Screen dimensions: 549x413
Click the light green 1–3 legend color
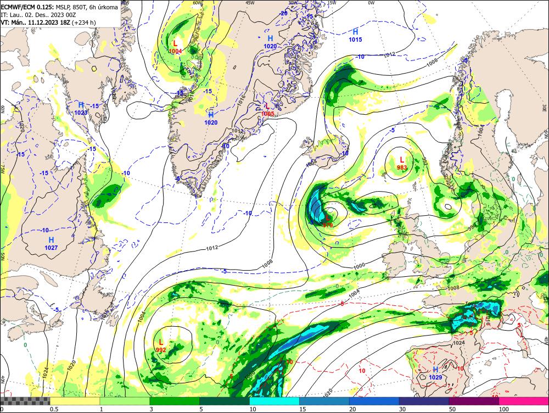[x=125, y=401]
